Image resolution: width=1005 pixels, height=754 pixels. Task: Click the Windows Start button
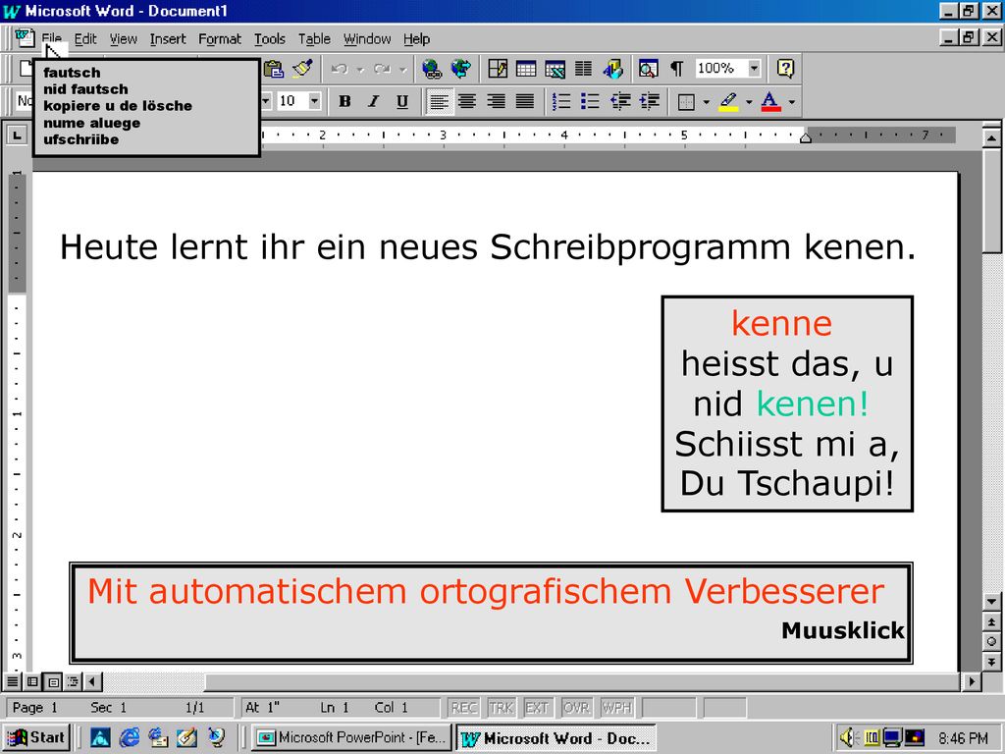[36, 737]
